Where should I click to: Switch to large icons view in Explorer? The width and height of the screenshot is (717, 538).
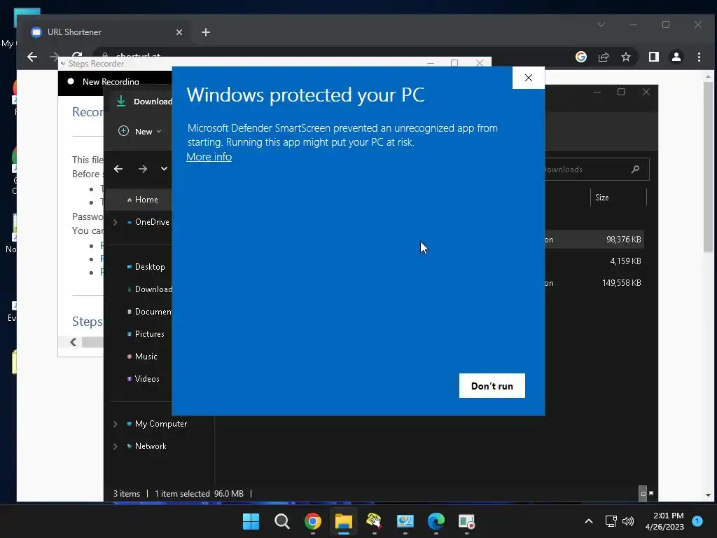pyautogui.click(x=651, y=493)
